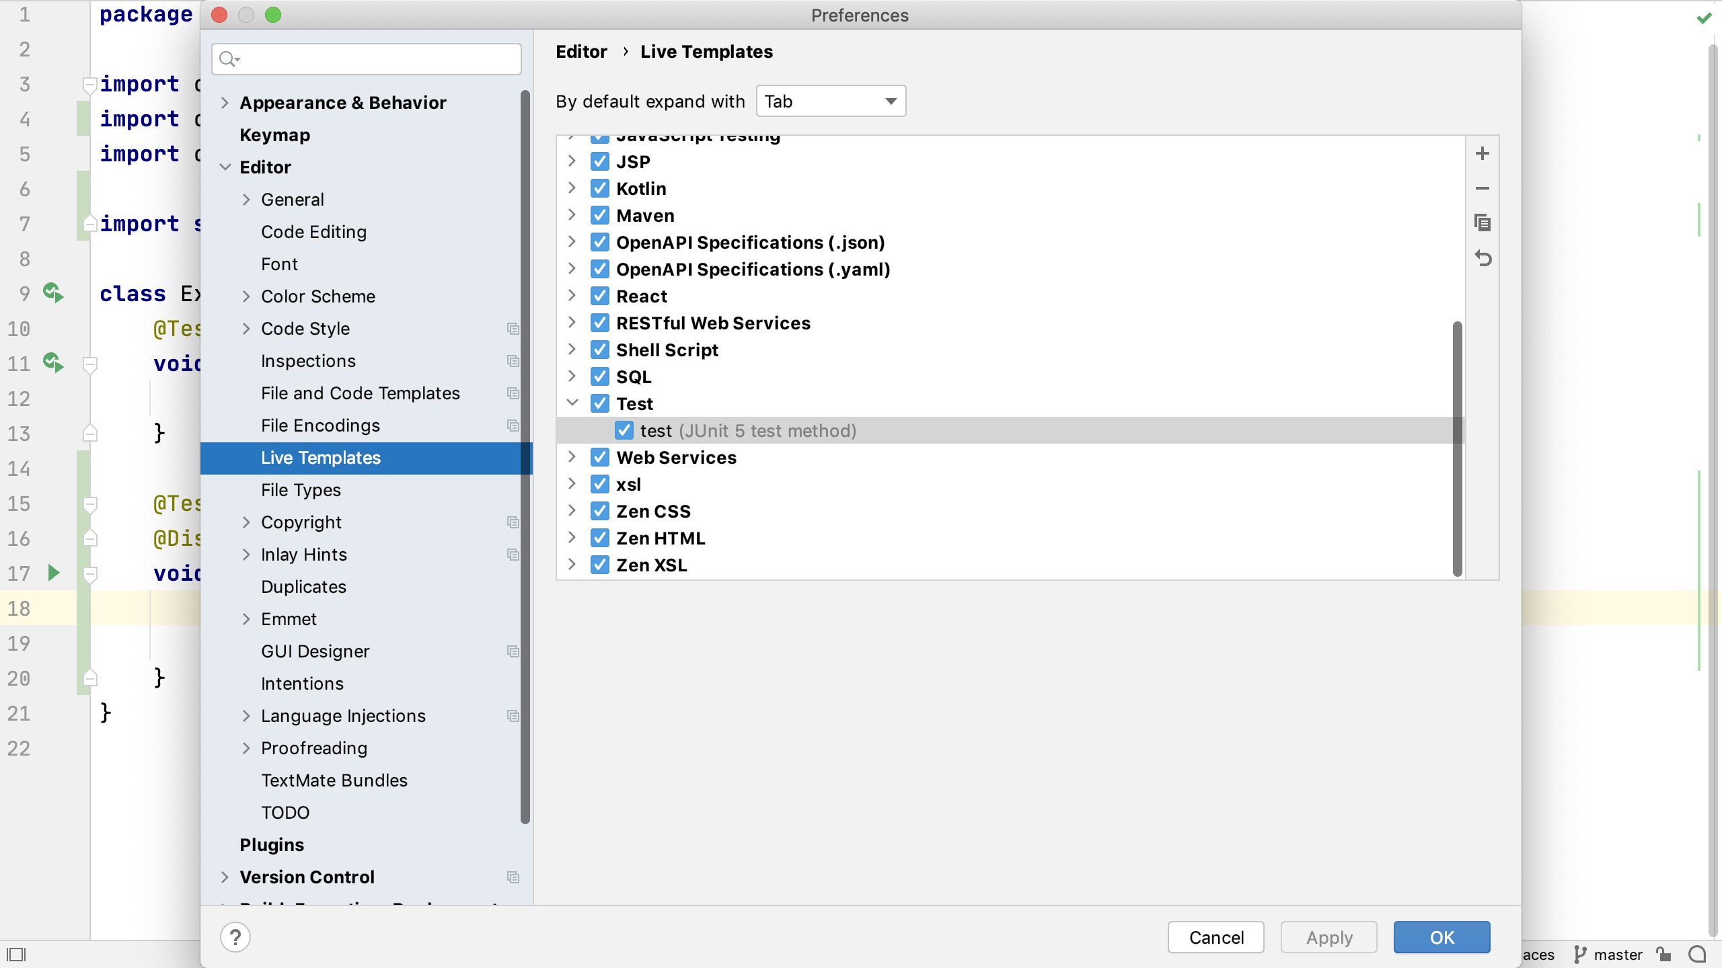Screen dimensions: 1722x968
Task: Click the git branch master icon in status bar
Action: point(1581,955)
